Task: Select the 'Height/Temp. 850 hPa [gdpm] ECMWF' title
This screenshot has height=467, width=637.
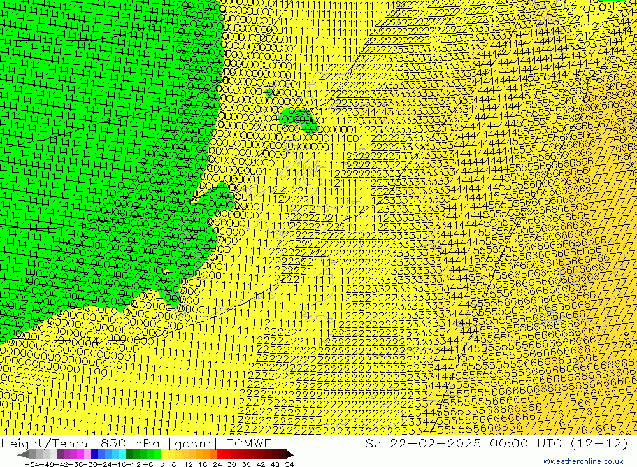Action: 136,443
